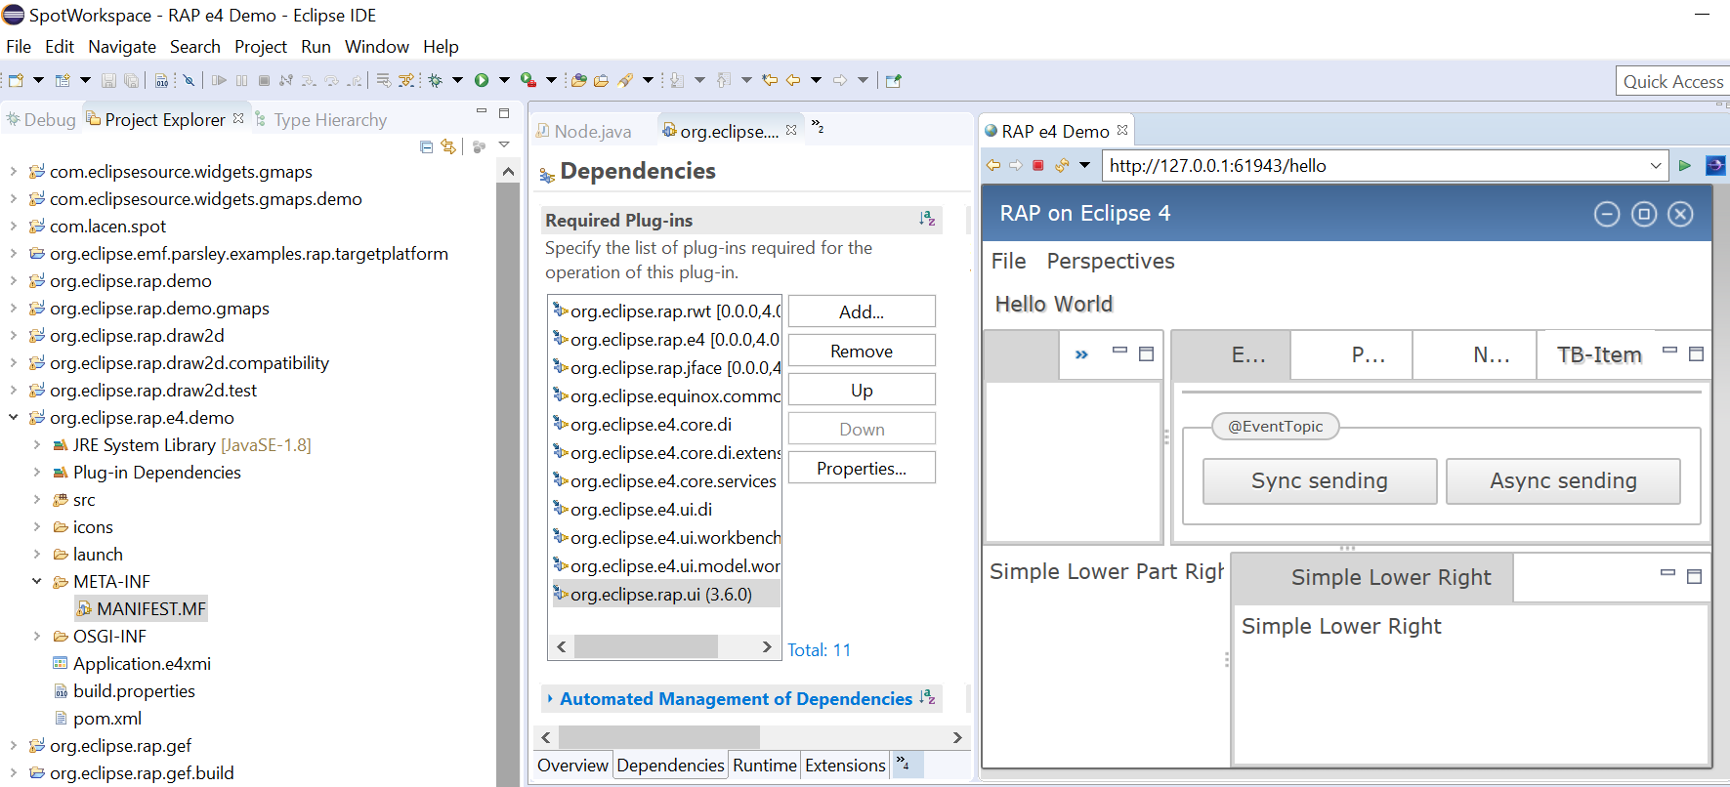Open File menu in RAP on Eclipse 4 window
This screenshot has width=1730, height=787.
[1008, 261]
